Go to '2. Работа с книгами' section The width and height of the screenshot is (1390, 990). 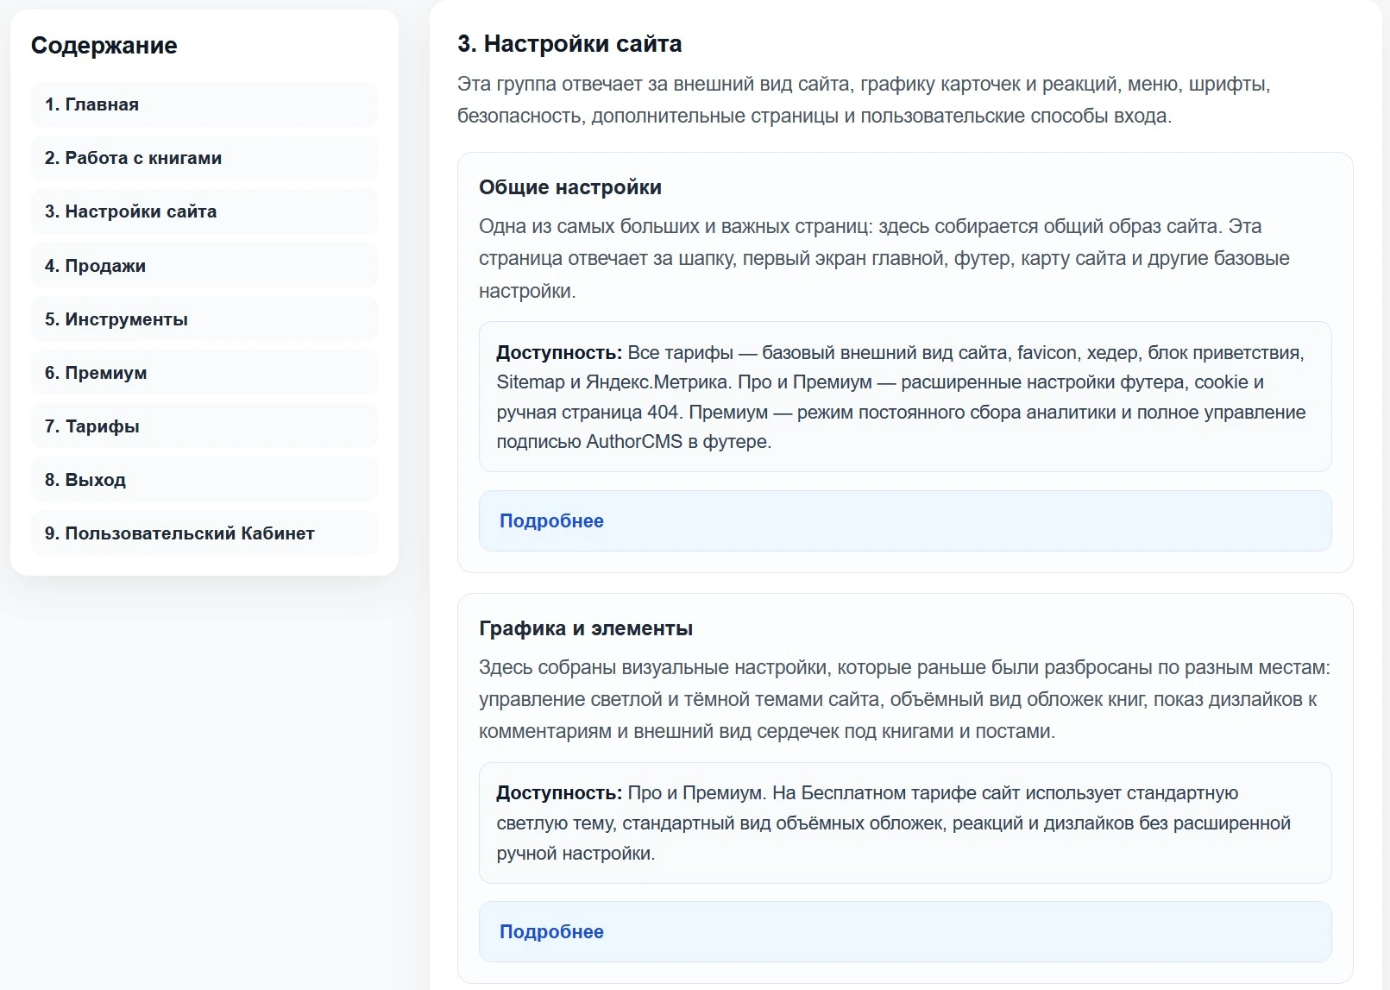click(204, 158)
